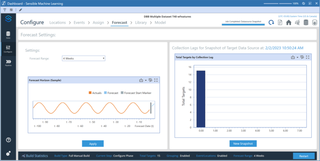Click the 'Forecast Settings:' heading

pyautogui.click(x=38, y=35)
